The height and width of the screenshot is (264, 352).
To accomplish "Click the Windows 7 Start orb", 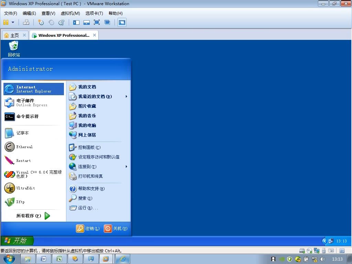I will click(9, 258).
